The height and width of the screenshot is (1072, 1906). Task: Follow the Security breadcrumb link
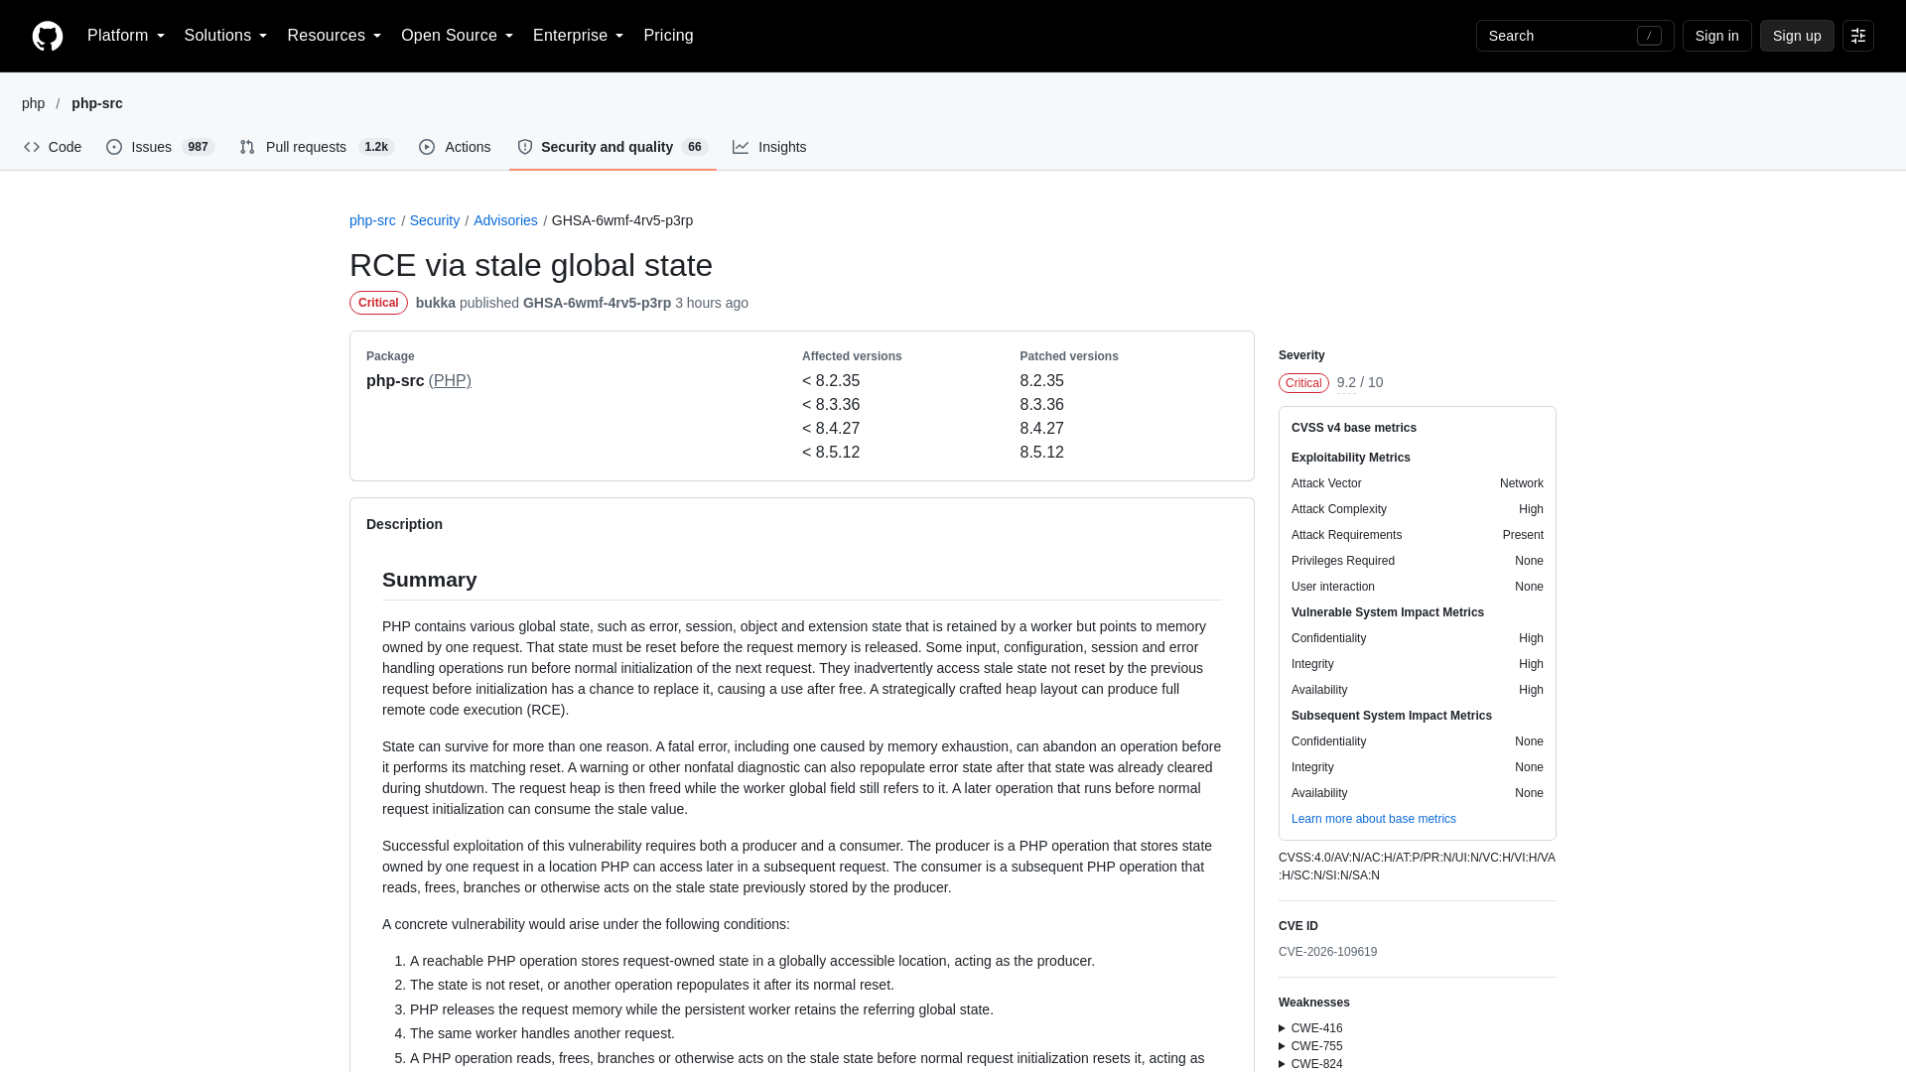[x=435, y=220]
